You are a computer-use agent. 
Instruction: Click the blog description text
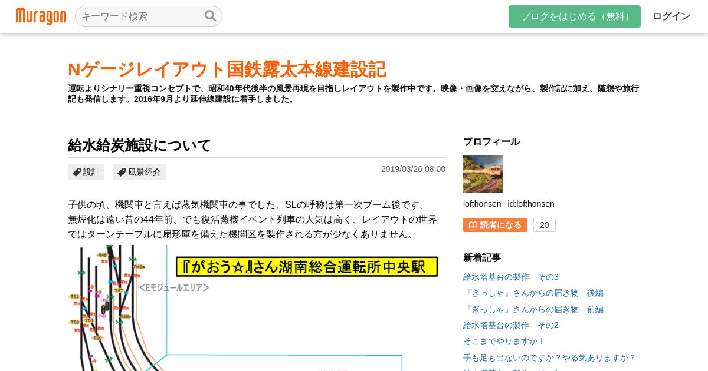353,94
